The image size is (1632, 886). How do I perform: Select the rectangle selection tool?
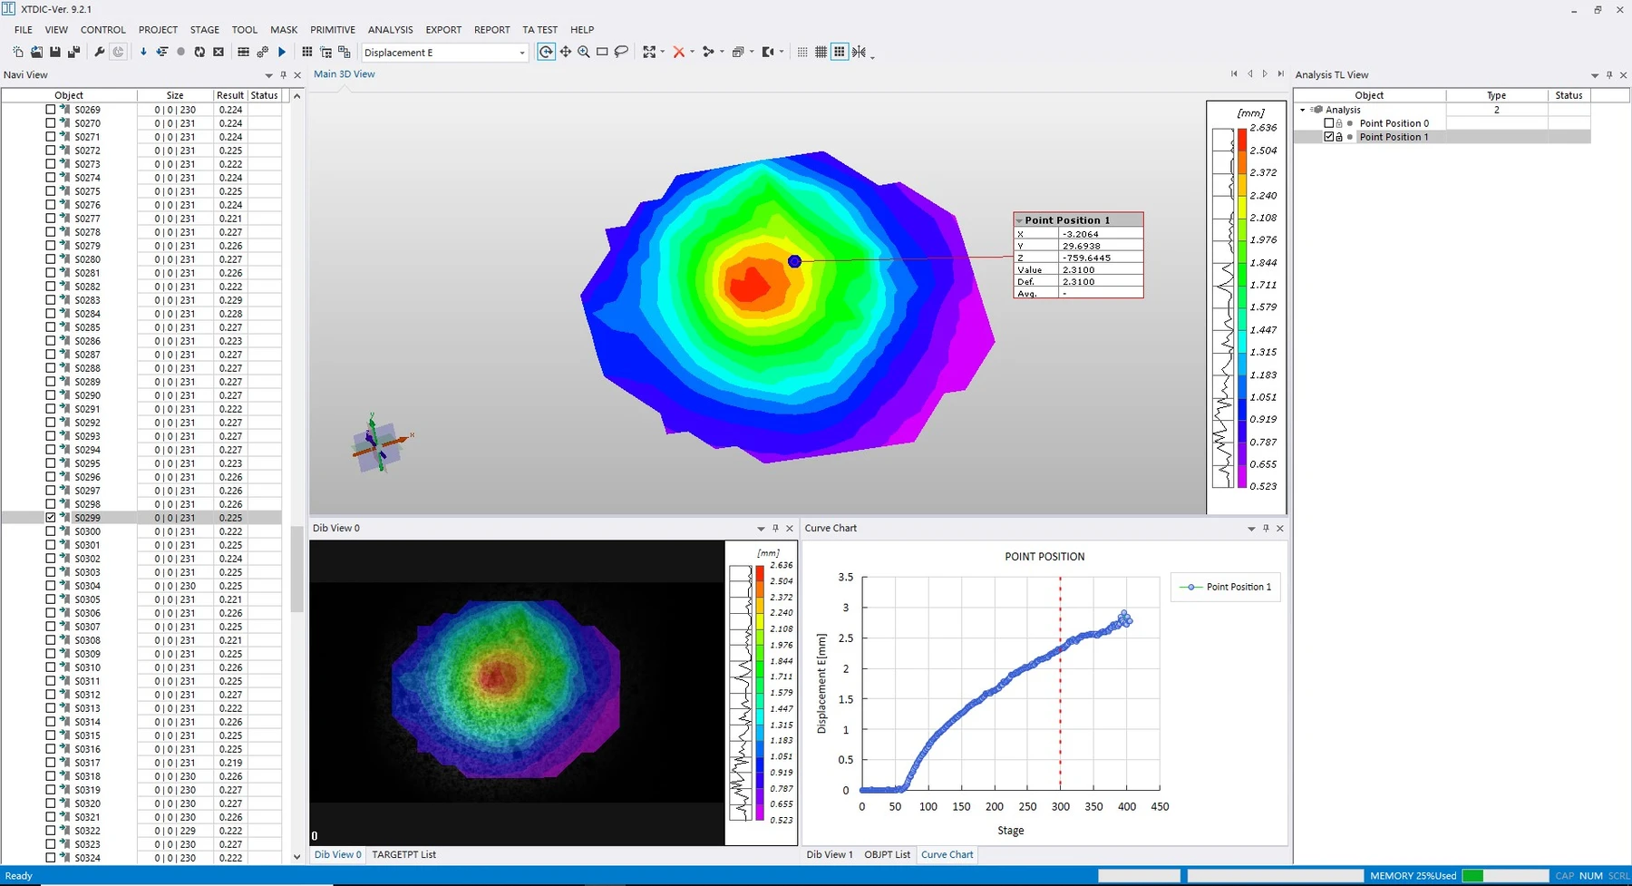602,53
